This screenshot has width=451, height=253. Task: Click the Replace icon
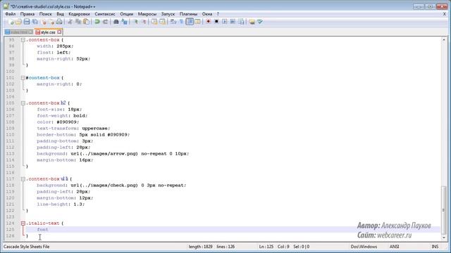coord(124,22)
